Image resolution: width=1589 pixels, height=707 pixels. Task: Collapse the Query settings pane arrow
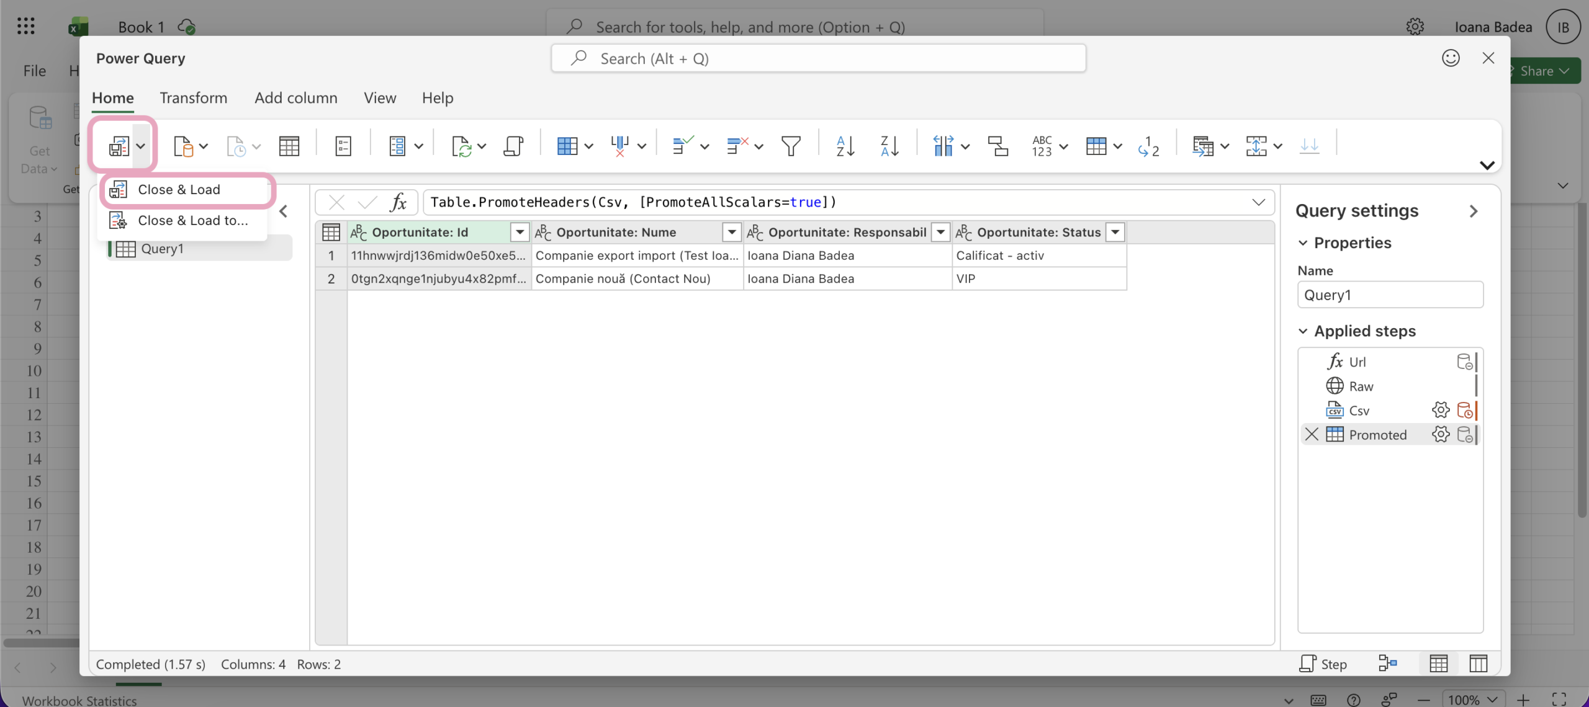coord(1474,211)
